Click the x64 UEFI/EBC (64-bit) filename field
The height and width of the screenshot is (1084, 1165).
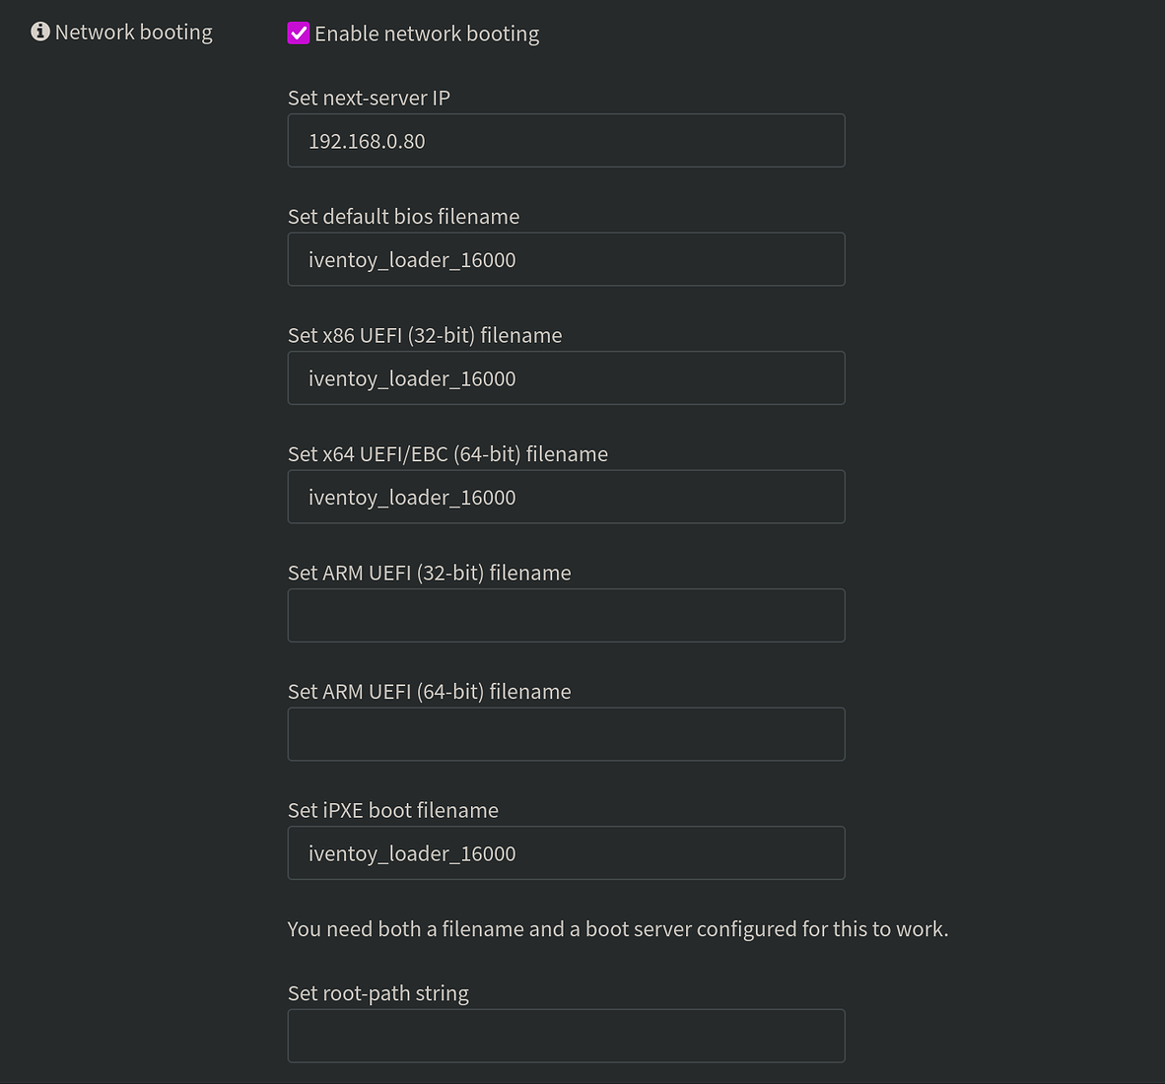(566, 497)
